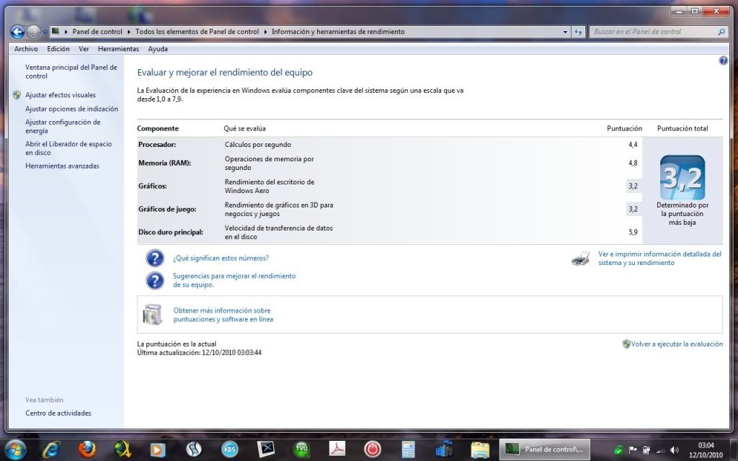Click the software box icon beside Obtener más información
The height and width of the screenshot is (461, 738).
[x=153, y=315]
